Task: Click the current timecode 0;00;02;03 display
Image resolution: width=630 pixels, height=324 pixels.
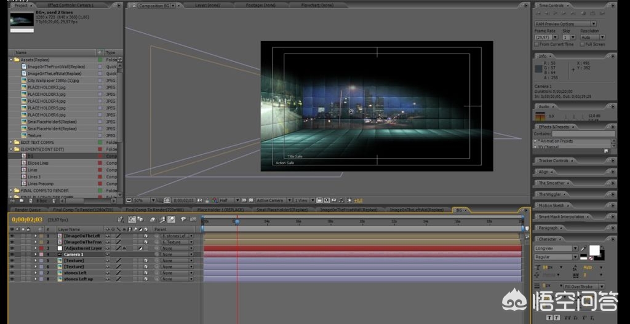Action: [x=27, y=219]
